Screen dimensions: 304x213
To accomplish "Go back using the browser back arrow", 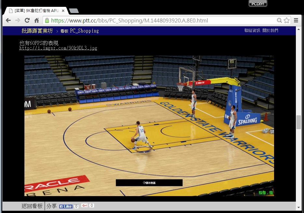I will click(8, 20).
